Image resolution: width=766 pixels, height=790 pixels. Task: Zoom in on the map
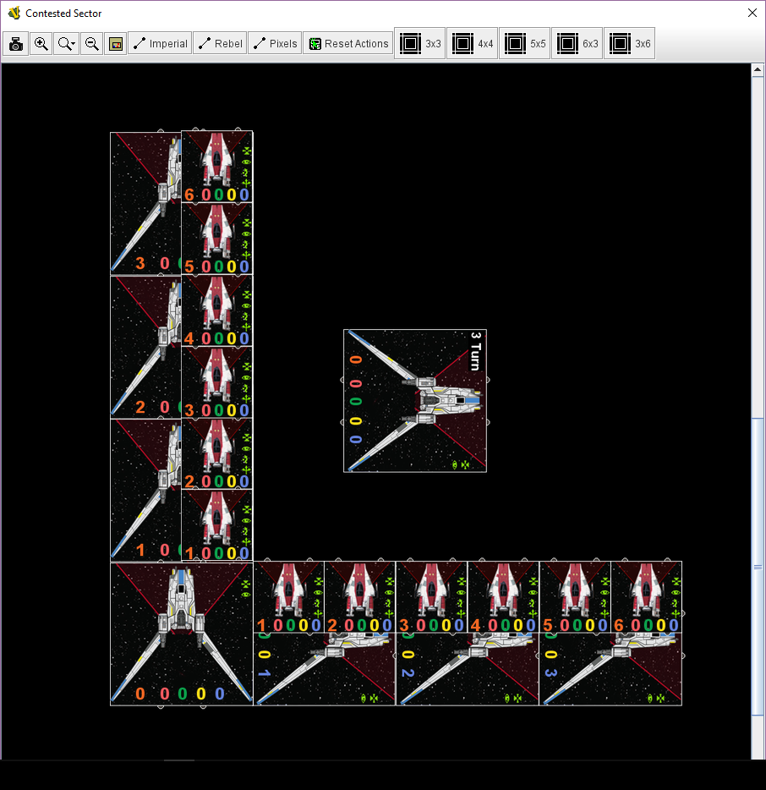41,43
